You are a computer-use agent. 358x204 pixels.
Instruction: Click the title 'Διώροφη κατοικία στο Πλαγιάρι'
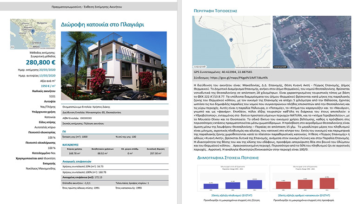(x=102, y=25)
